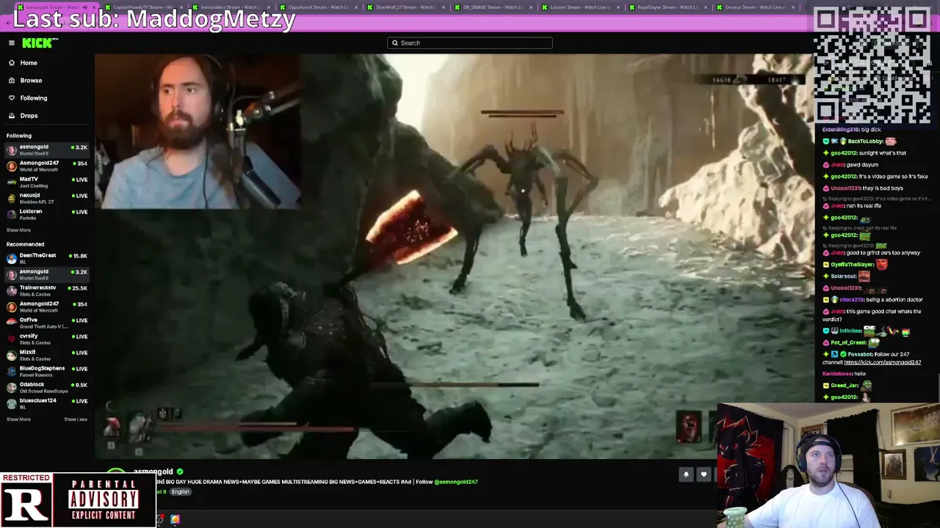Click the asmongold channel name below video
The width and height of the screenshot is (940, 528).
pos(153,472)
